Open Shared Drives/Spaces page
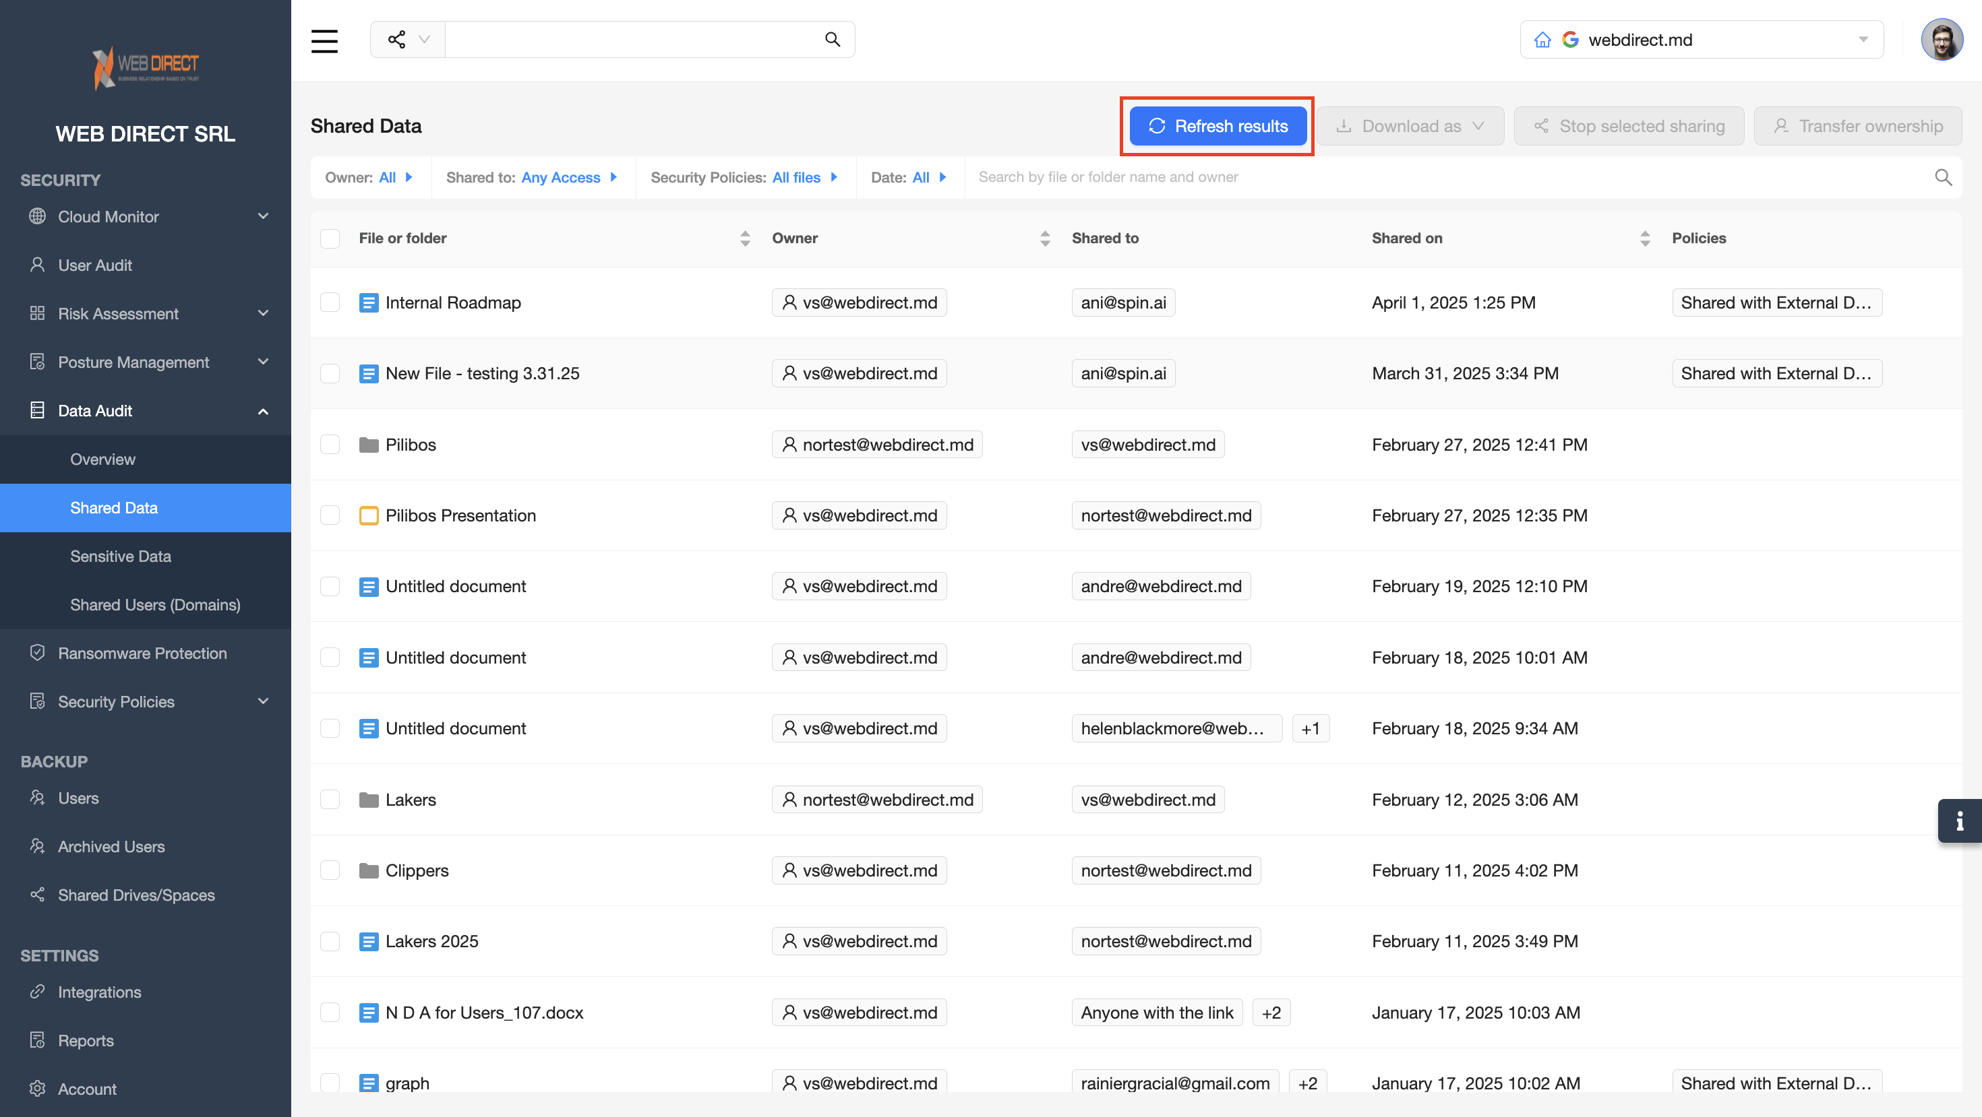This screenshot has height=1117, width=1982. pyautogui.click(x=146, y=895)
